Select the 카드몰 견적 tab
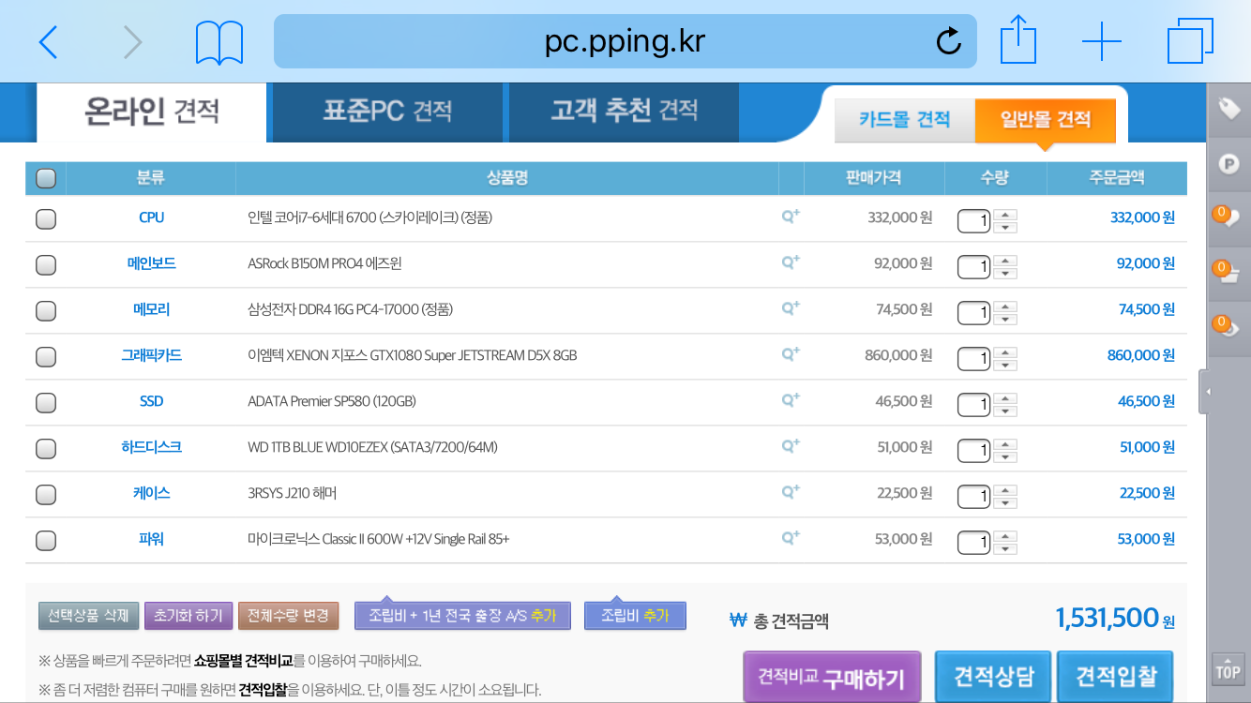1251x703 pixels. 904,120
